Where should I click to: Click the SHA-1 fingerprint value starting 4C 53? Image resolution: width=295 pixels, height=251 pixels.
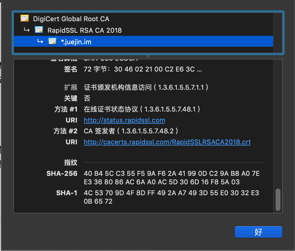coord(171,193)
